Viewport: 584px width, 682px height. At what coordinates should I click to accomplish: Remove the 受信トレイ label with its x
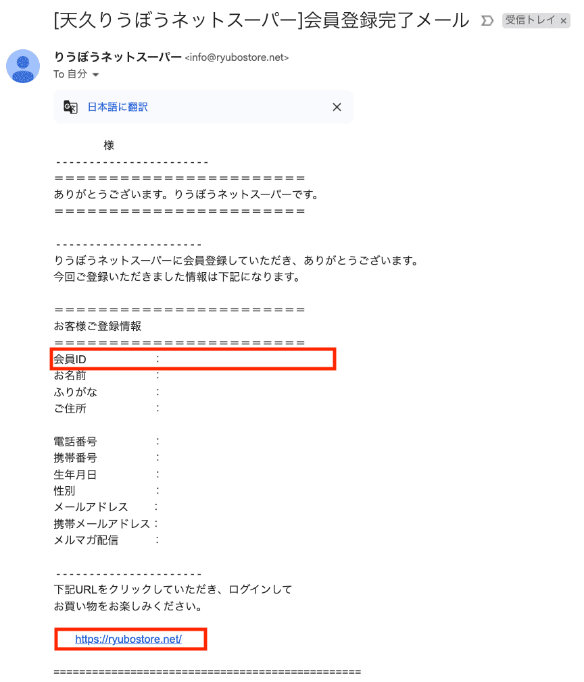pyautogui.click(x=564, y=20)
